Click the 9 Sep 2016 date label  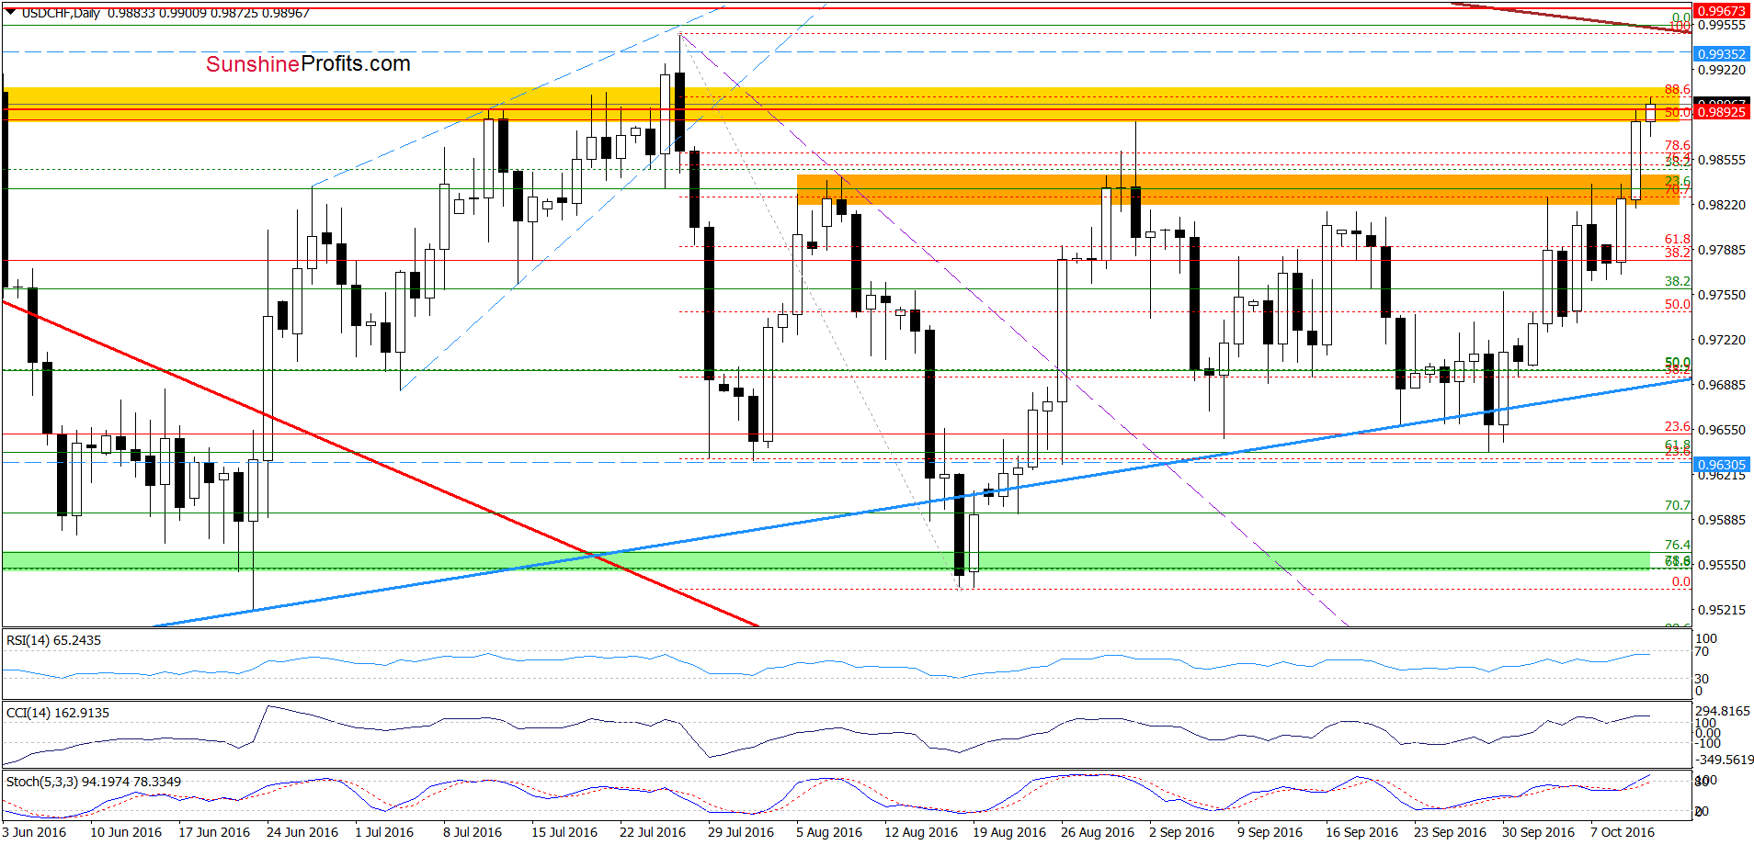click(x=1270, y=832)
